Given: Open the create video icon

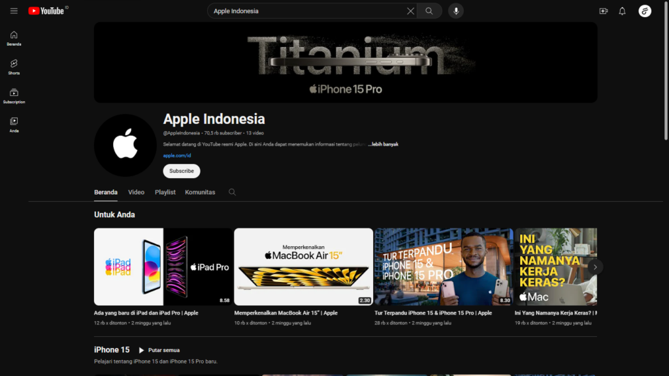Looking at the screenshot, I should pos(603,11).
